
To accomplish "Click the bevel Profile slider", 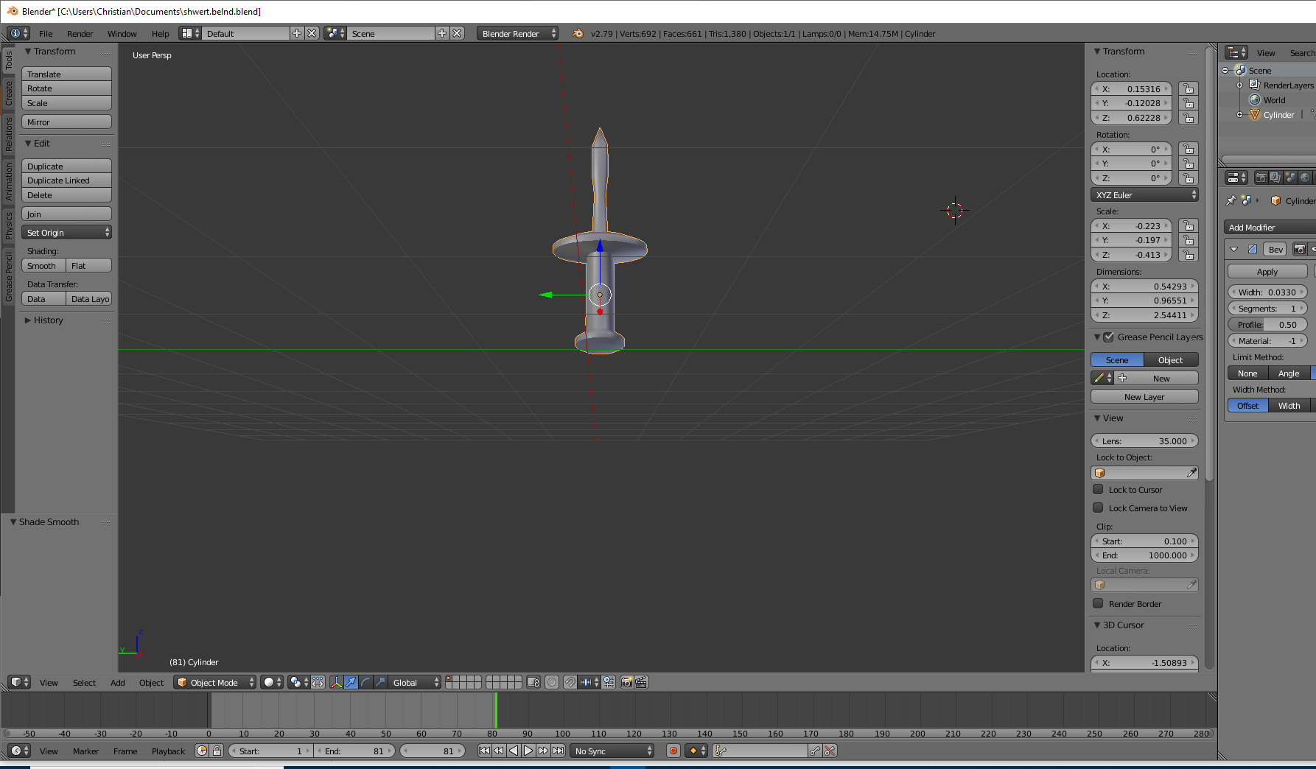I will [1267, 325].
